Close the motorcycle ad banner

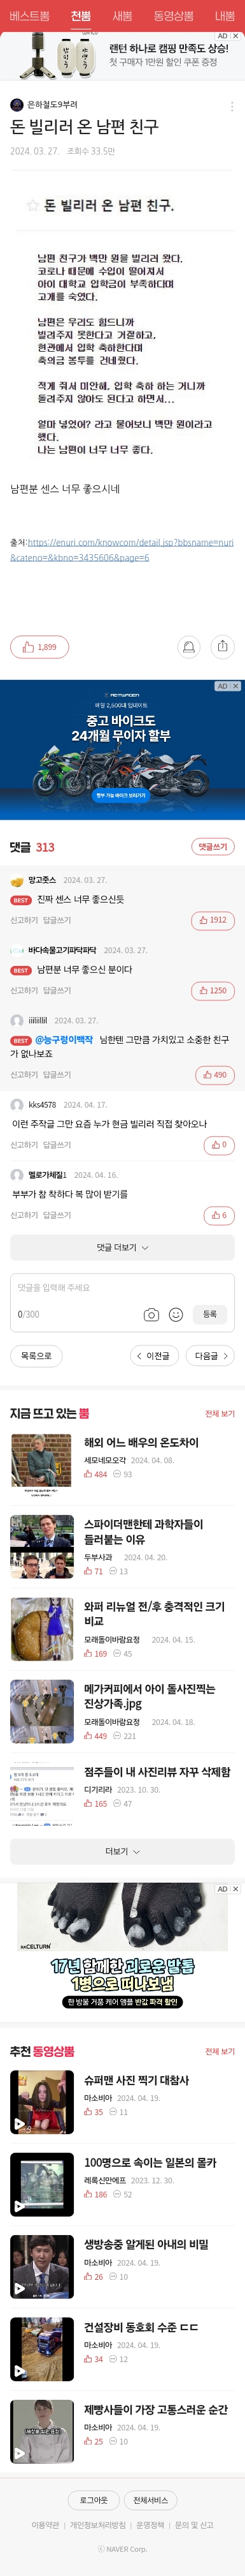pyautogui.click(x=235, y=686)
